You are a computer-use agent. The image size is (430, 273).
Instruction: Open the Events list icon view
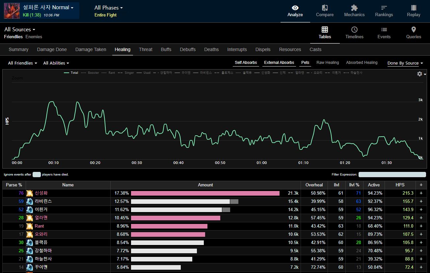point(384,30)
